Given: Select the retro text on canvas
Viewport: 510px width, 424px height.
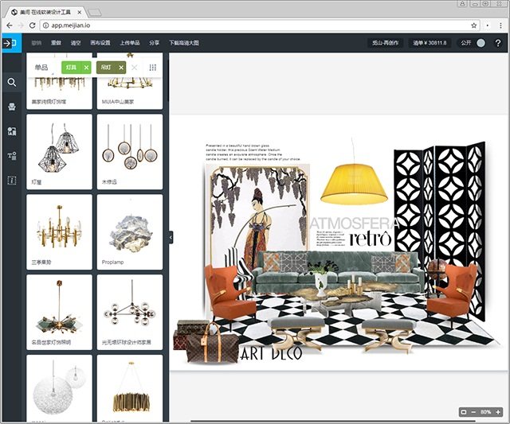Looking at the screenshot, I should [x=371, y=239].
